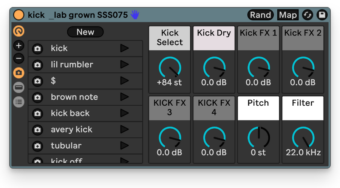
Task: Overwrite the 'kick back' variation snapshot
Action: click(x=37, y=114)
